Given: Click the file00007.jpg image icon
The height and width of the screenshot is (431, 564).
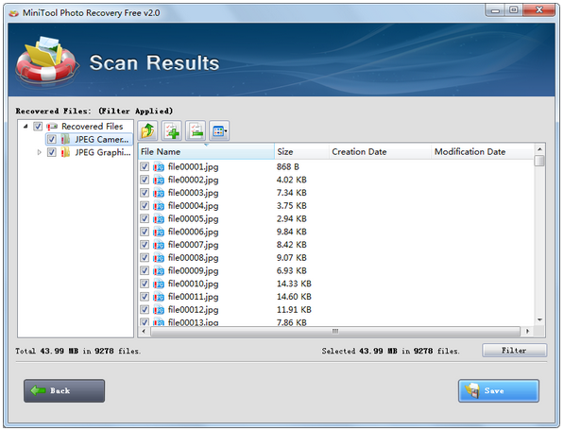Looking at the screenshot, I should pos(159,245).
